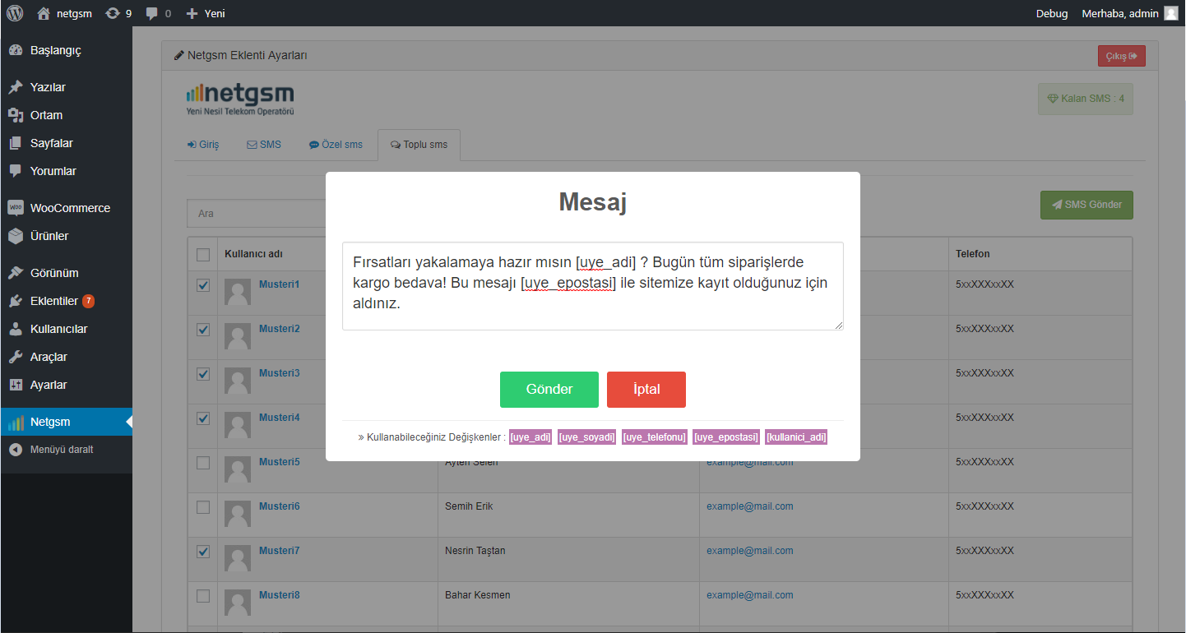Screen dimensions: 1186x633
Task: Click the green Gönder button
Action: (549, 390)
